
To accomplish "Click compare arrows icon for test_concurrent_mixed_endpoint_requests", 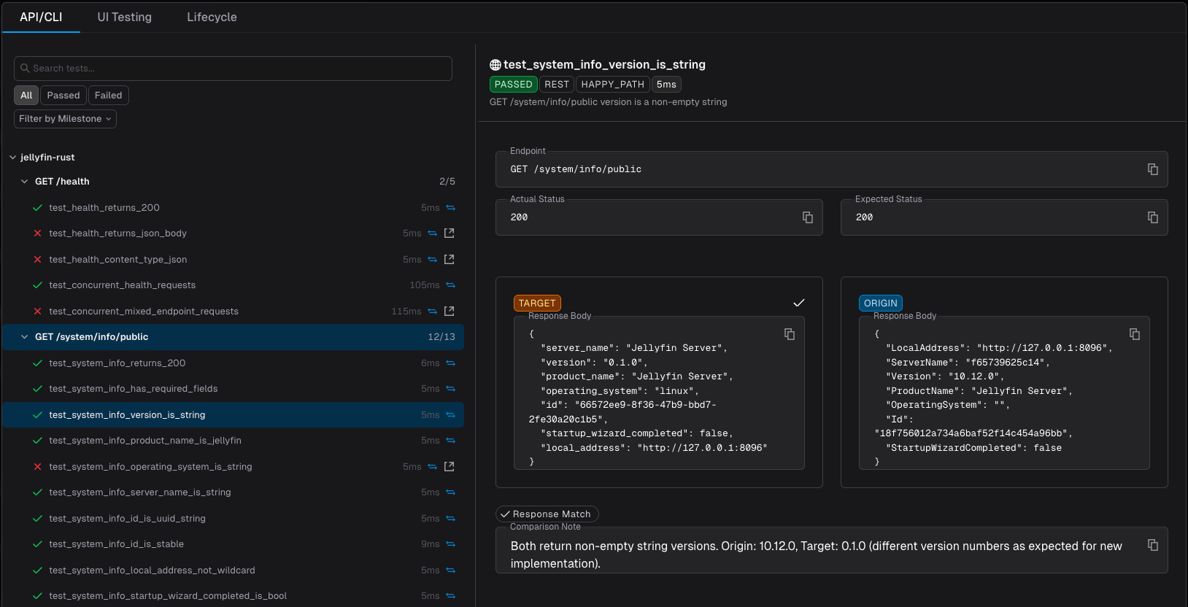I will click(432, 312).
